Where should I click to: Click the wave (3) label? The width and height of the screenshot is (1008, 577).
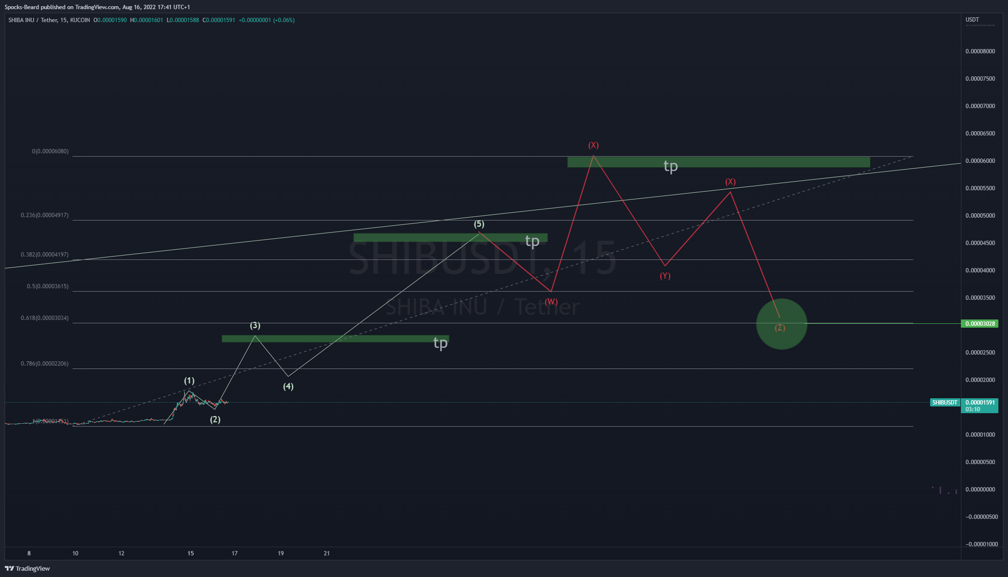coord(255,326)
